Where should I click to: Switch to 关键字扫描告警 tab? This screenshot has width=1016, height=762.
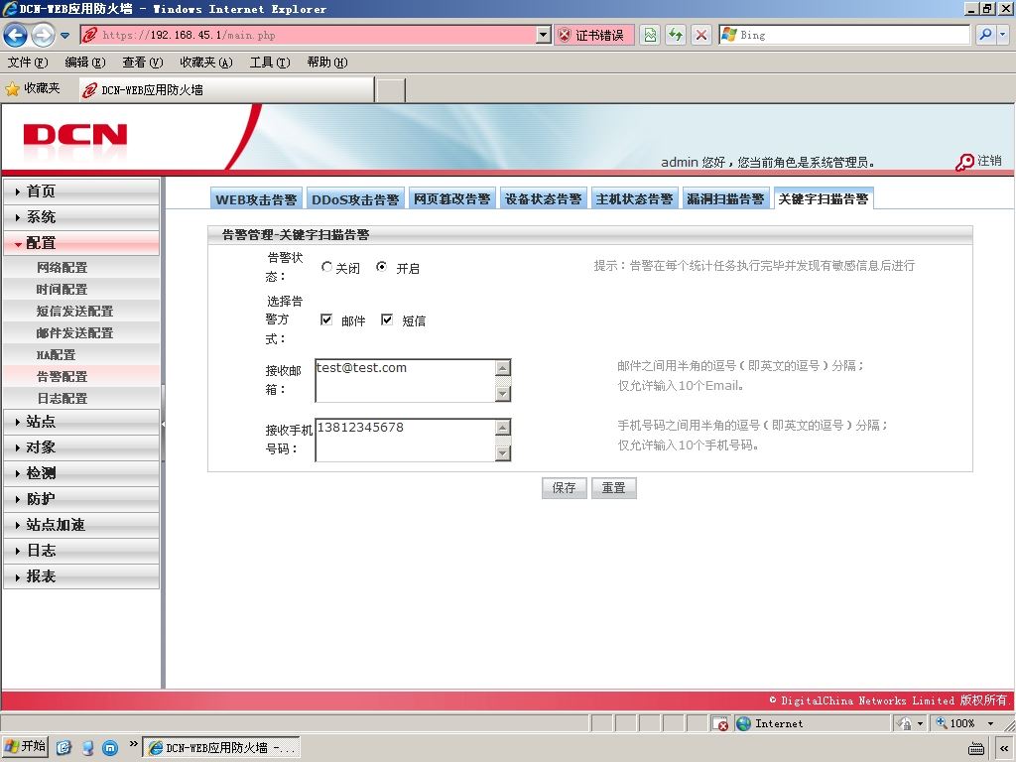823,198
